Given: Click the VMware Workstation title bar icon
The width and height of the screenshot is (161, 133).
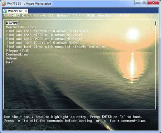Looking at the screenshot, I should [4, 4].
